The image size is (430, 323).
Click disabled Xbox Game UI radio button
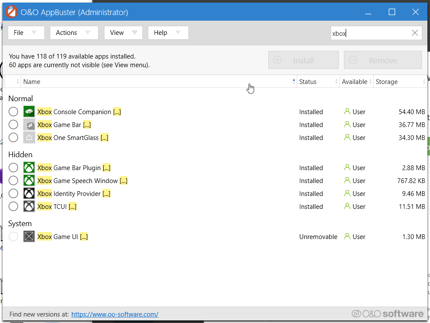[13, 236]
